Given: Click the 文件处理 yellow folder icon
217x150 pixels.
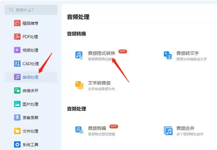Looking at the screenshot, I should pyautogui.click(x=17, y=131).
